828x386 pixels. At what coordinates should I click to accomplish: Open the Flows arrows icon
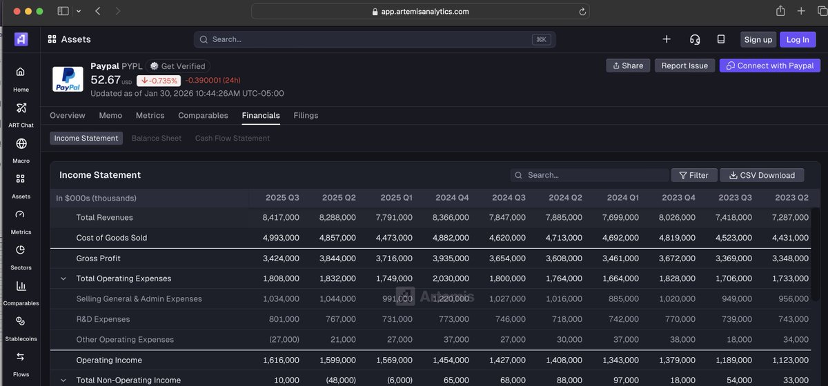point(21,356)
